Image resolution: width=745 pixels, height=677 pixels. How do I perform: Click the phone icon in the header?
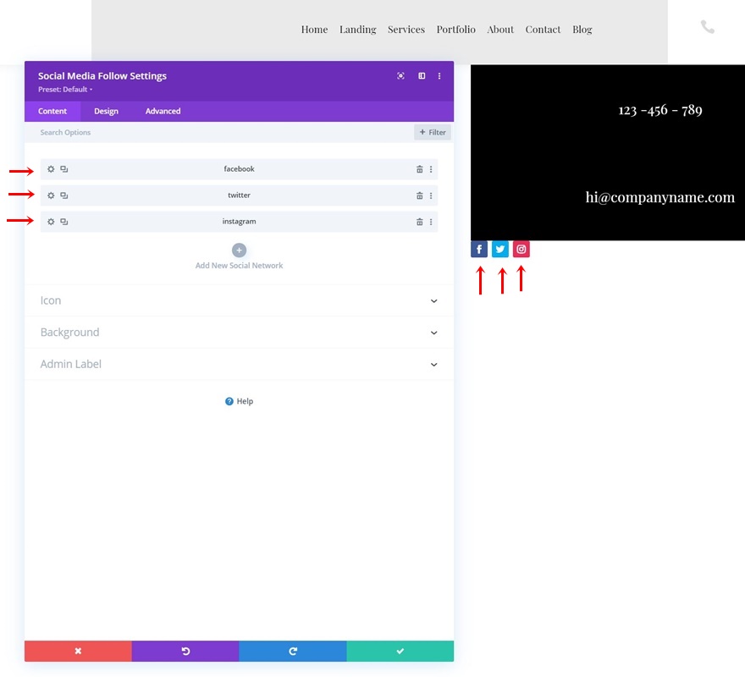pos(708,27)
